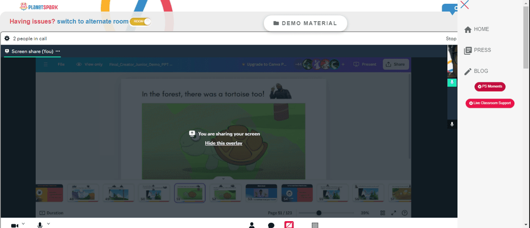The width and height of the screenshot is (530, 228).
Task: Click the gray square icon in call bar
Action: coord(315,225)
